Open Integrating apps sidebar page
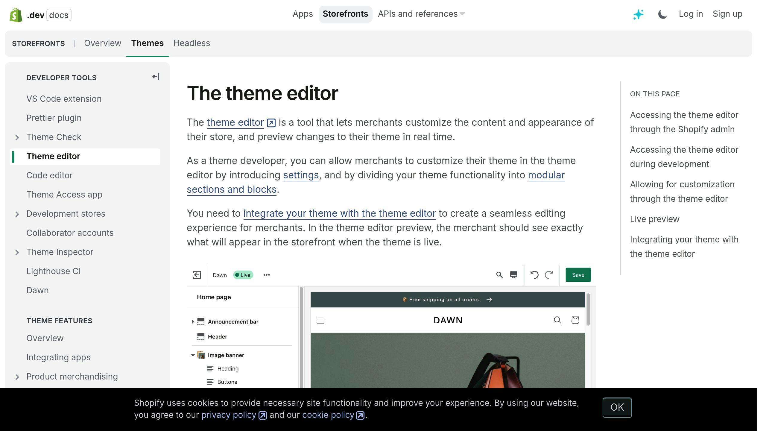Image resolution: width=766 pixels, height=431 pixels. point(58,357)
